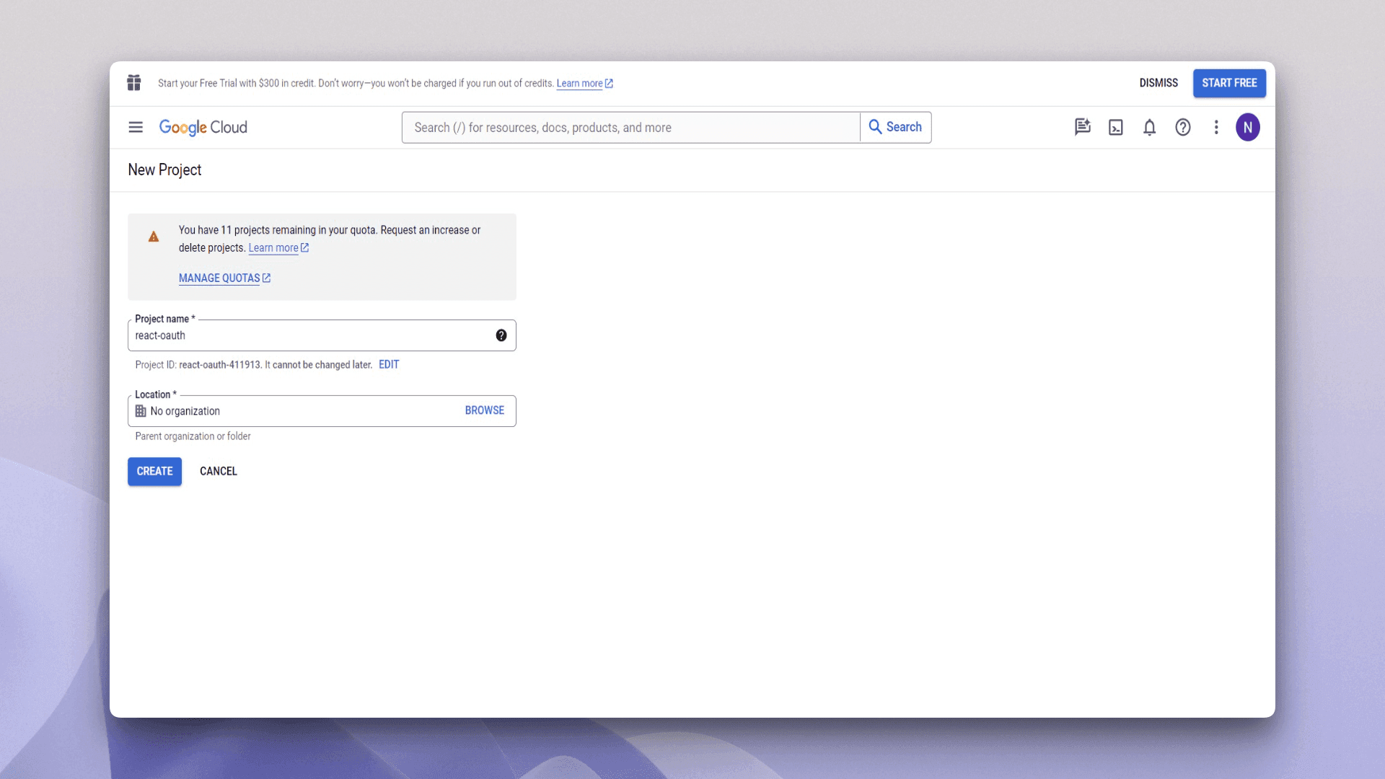Click the Project name help question mark

[501, 335]
